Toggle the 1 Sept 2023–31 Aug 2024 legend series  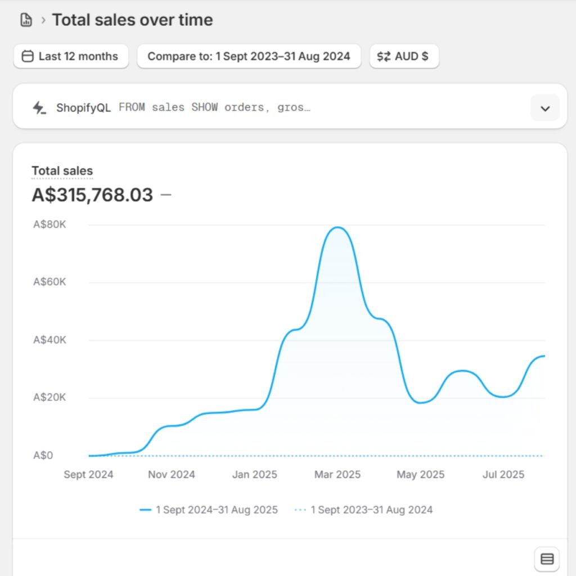[371, 510]
